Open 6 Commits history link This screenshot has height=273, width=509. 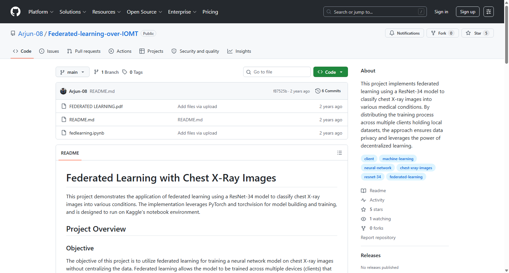point(328,91)
